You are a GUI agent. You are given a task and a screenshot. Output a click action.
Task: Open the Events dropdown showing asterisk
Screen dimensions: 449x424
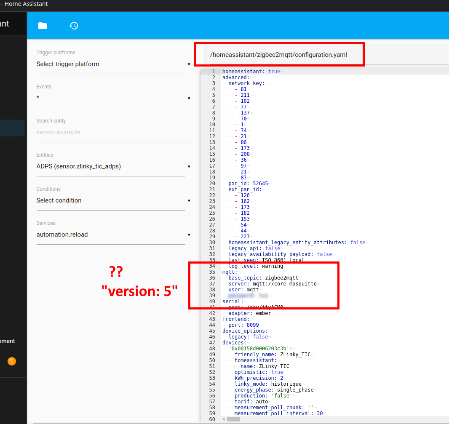[113, 99]
